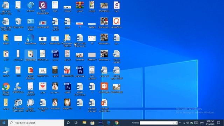The width and height of the screenshot is (224, 126).
Task: Select the desktop file labeled 19
Action: pos(18,7)
